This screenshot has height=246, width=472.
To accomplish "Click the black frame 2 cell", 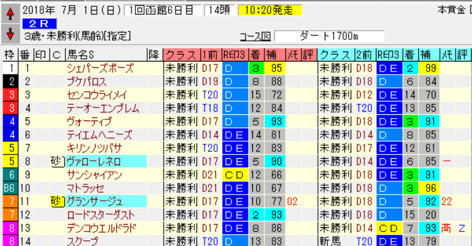I will pyautogui.click(x=10, y=82).
